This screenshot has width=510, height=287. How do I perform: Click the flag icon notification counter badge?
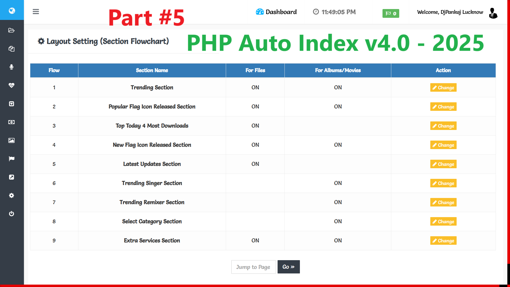click(391, 12)
